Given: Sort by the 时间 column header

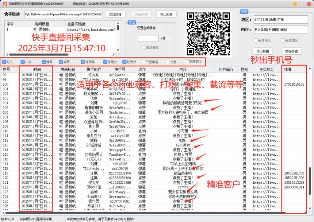Looking at the screenshot, I should tap(37, 69).
